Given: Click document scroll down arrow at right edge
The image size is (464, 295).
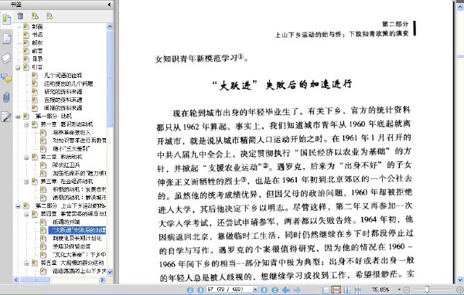Looking at the screenshot, I should (460, 280).
